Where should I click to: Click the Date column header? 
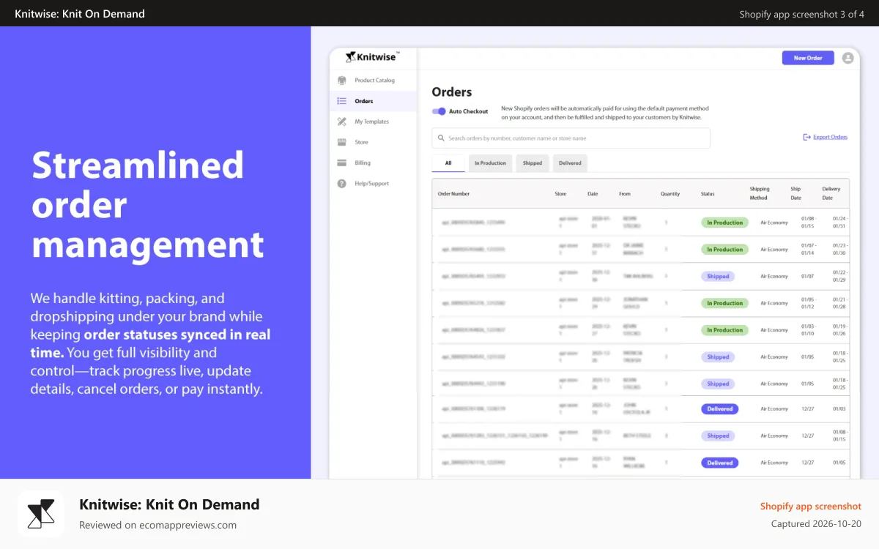coord(593,194)
